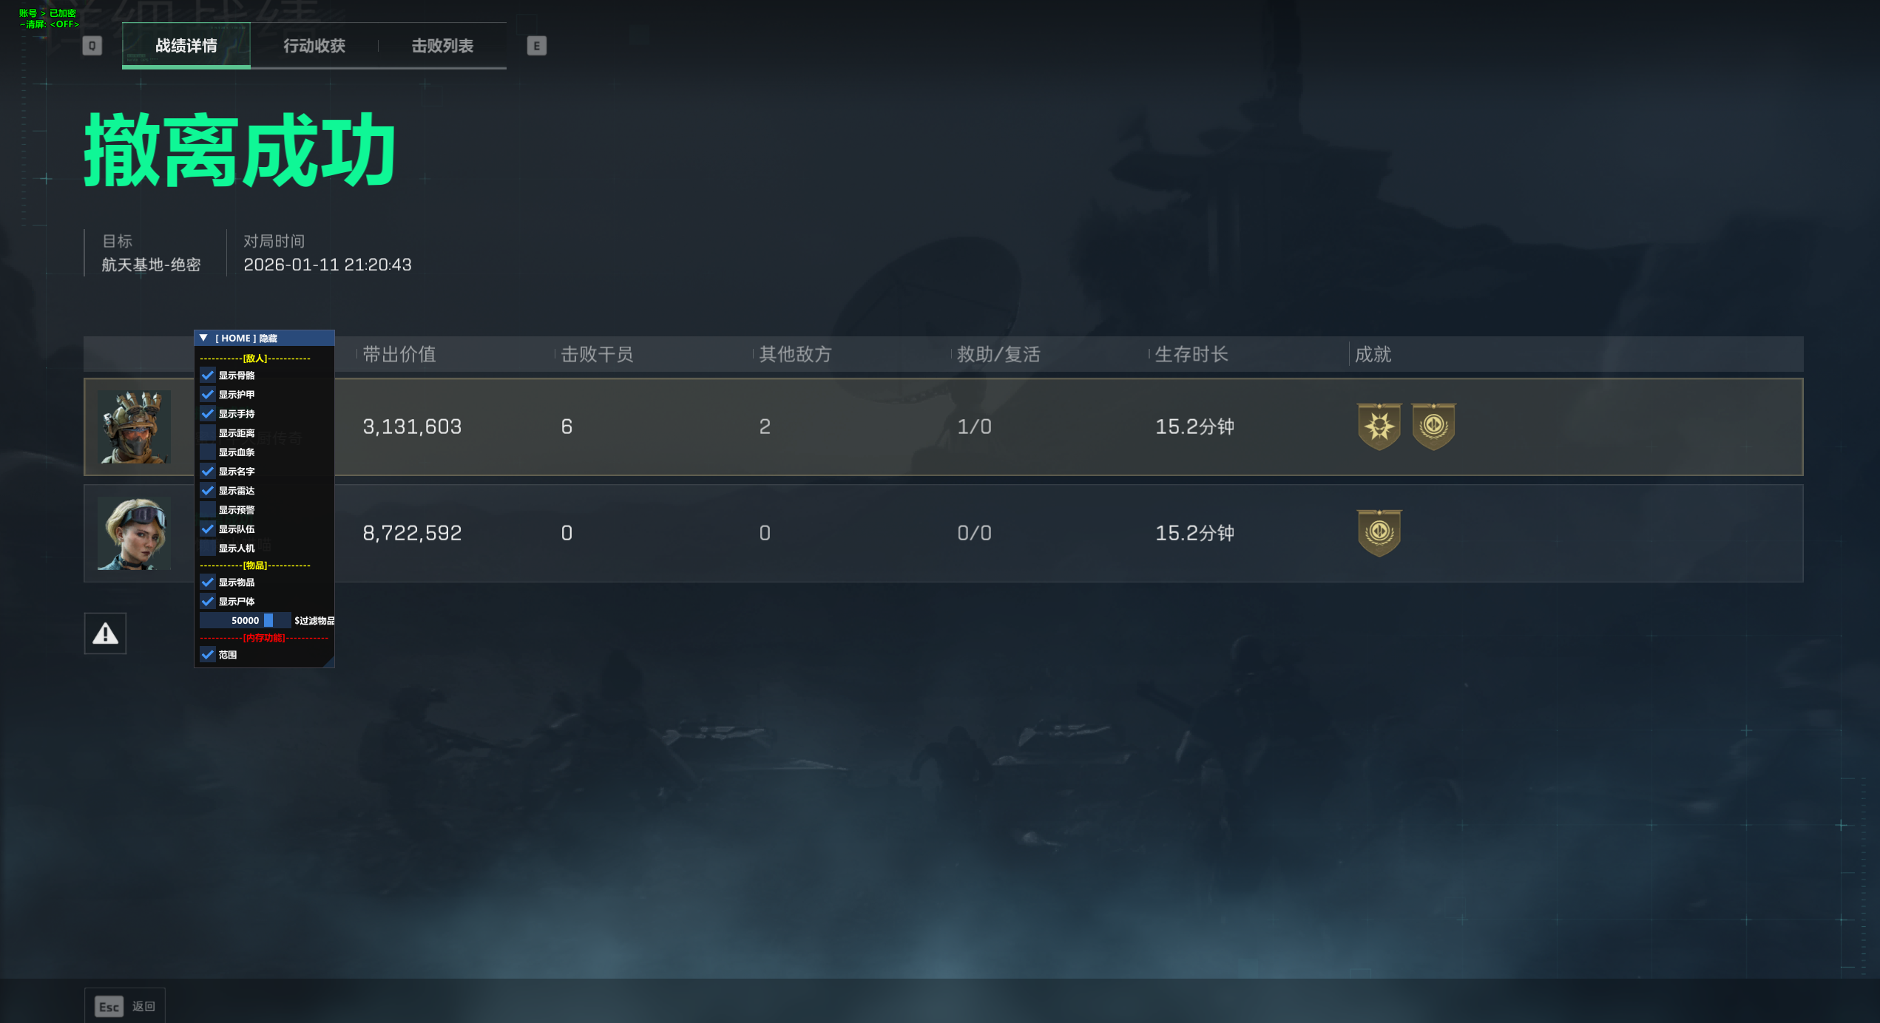The image size is (1880, 1023).
Task: Select the skull star achievement badge
Action: pyautogui.click(x=1379, y=426)
